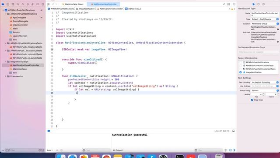The image size is (280, 158).
Task: Click the IBOutlet connection circle in gutter
Action: 52,50
